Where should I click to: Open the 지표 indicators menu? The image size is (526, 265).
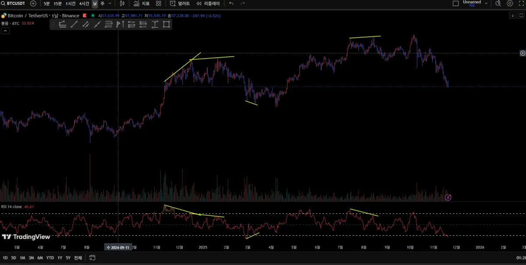(x=142, y=3)
